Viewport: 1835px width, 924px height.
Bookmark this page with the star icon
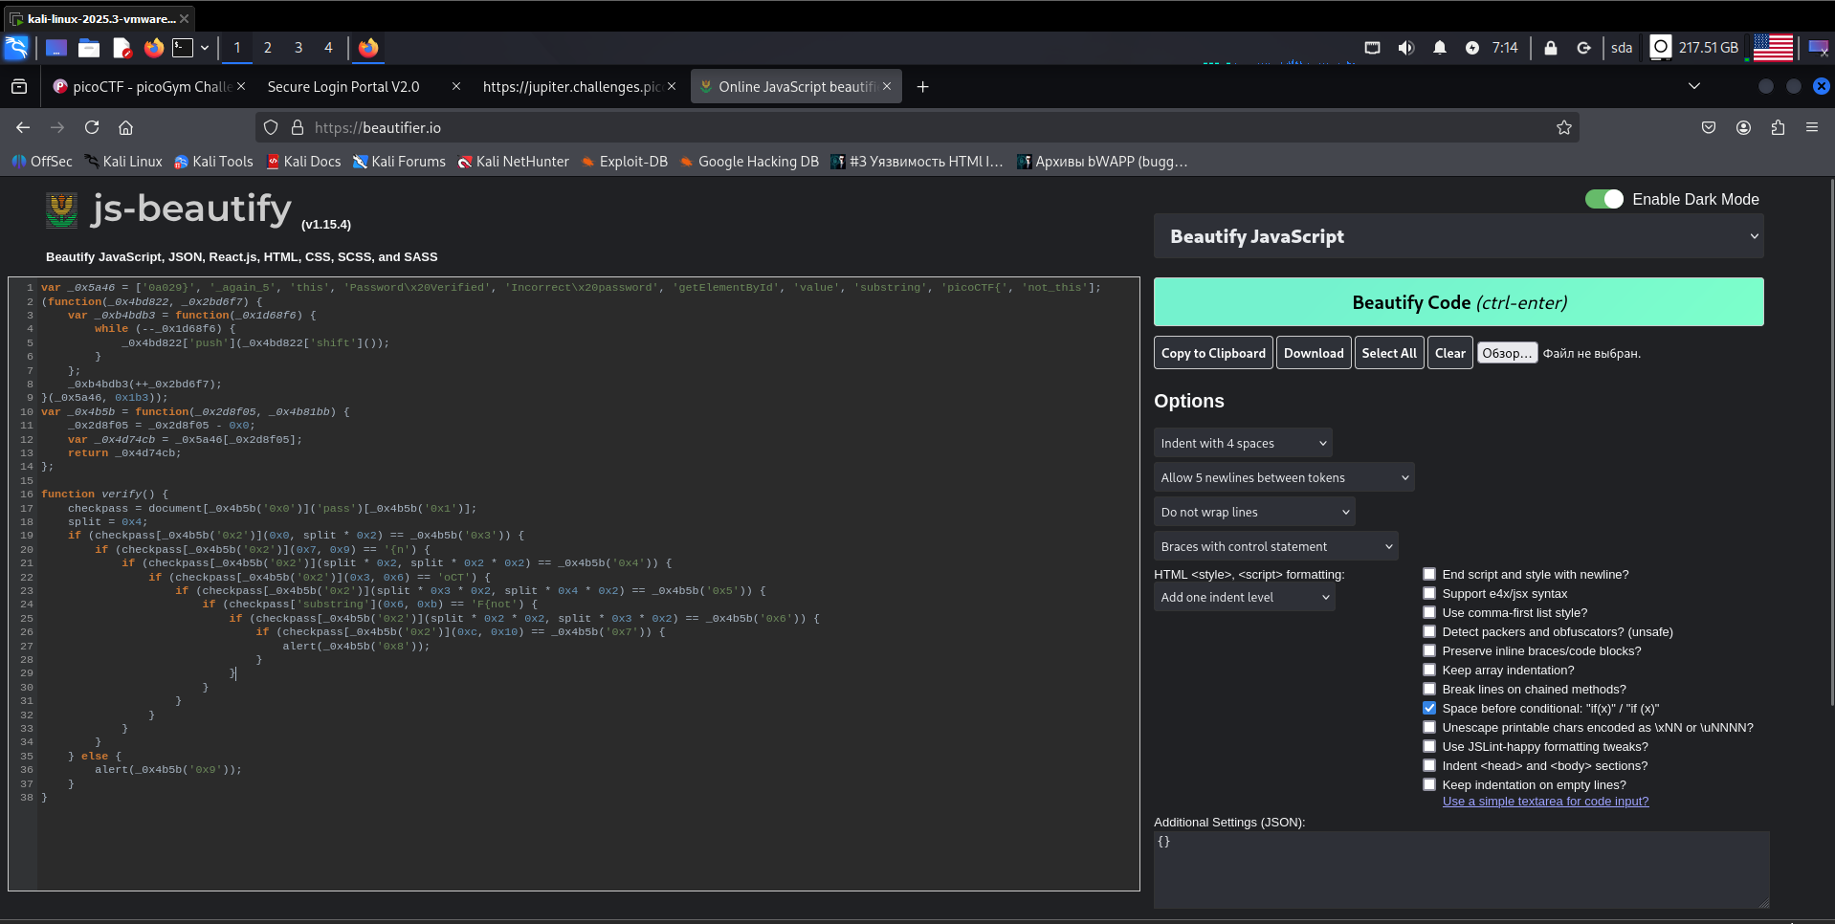point(1563,127)
